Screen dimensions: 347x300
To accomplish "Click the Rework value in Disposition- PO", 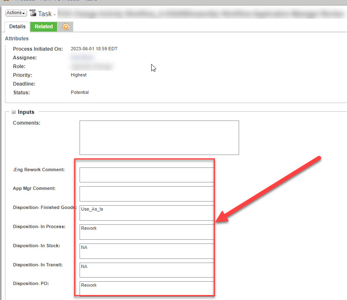I will point(146,289).
